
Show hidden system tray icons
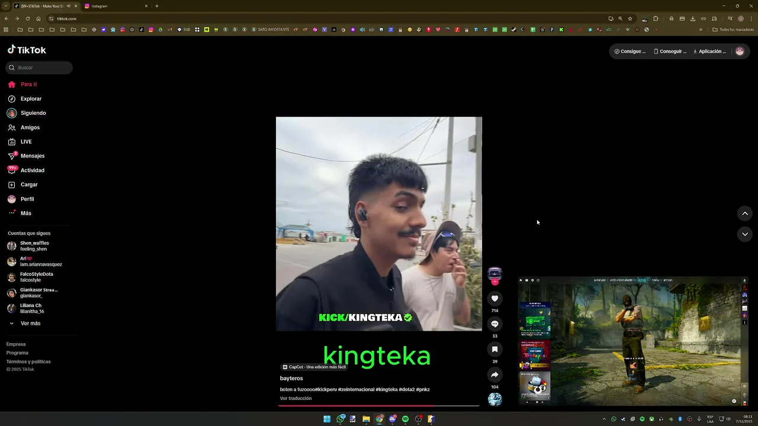[604, 419]
